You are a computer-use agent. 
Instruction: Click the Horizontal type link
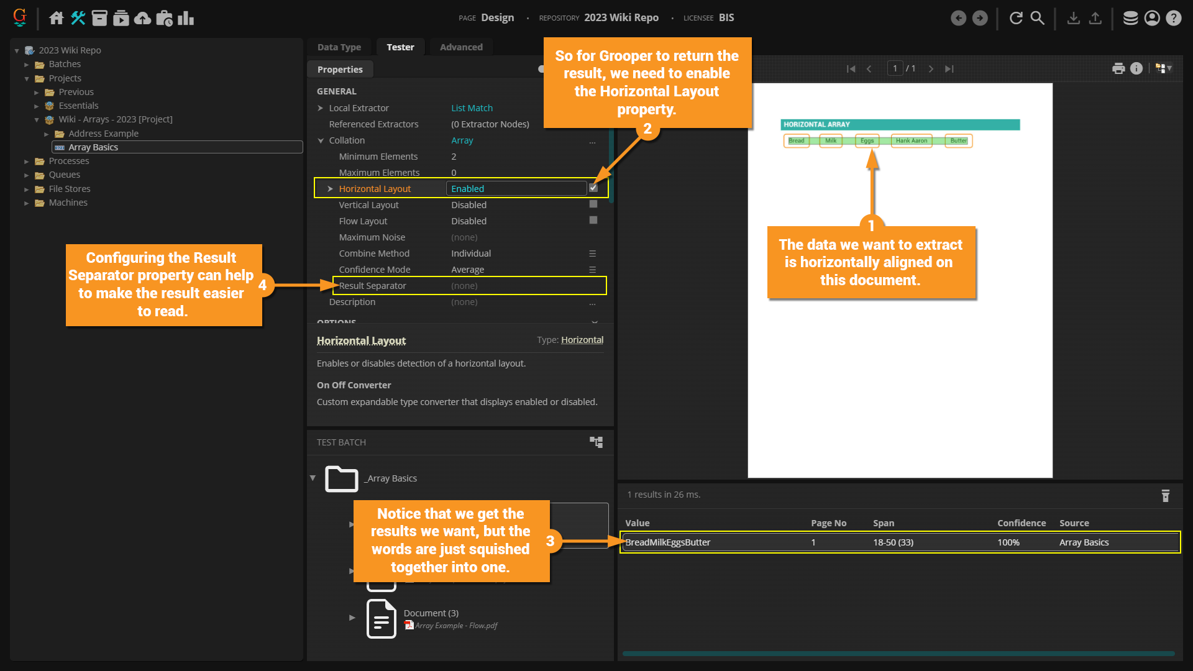click(582, 340)
